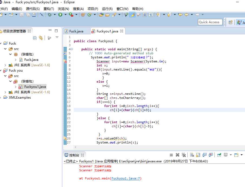Open the 源代码(S) menu
The height and width of the screenshot is (187, 245).
(x=33, y=9)
